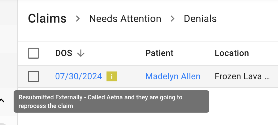Tick the select-all checkbox in table header
This screenshot has height=125, width=278.
click(x=33, y=53)
